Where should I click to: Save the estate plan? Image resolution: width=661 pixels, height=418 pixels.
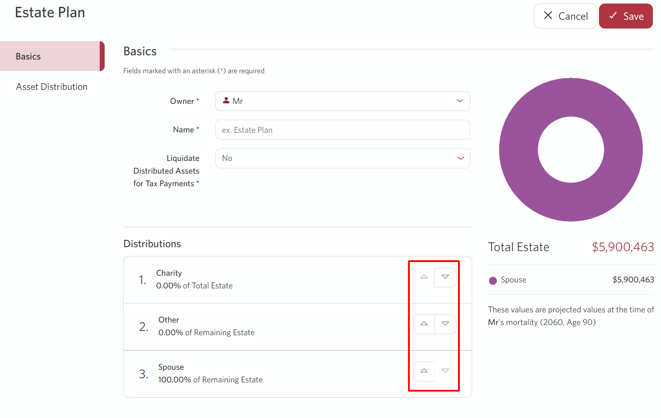pyautogui.click(x=625, y=16)
